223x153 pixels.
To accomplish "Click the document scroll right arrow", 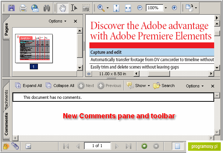I will point(211,74).
